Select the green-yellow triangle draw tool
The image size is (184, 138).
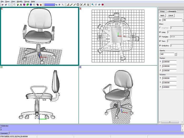(x=18, y=5)
